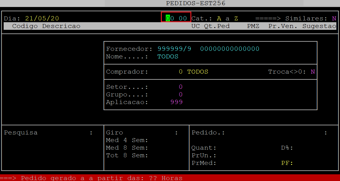Screen dimensions: 340x181
Task: Toggle the Similares N flag
Action: 334,18
